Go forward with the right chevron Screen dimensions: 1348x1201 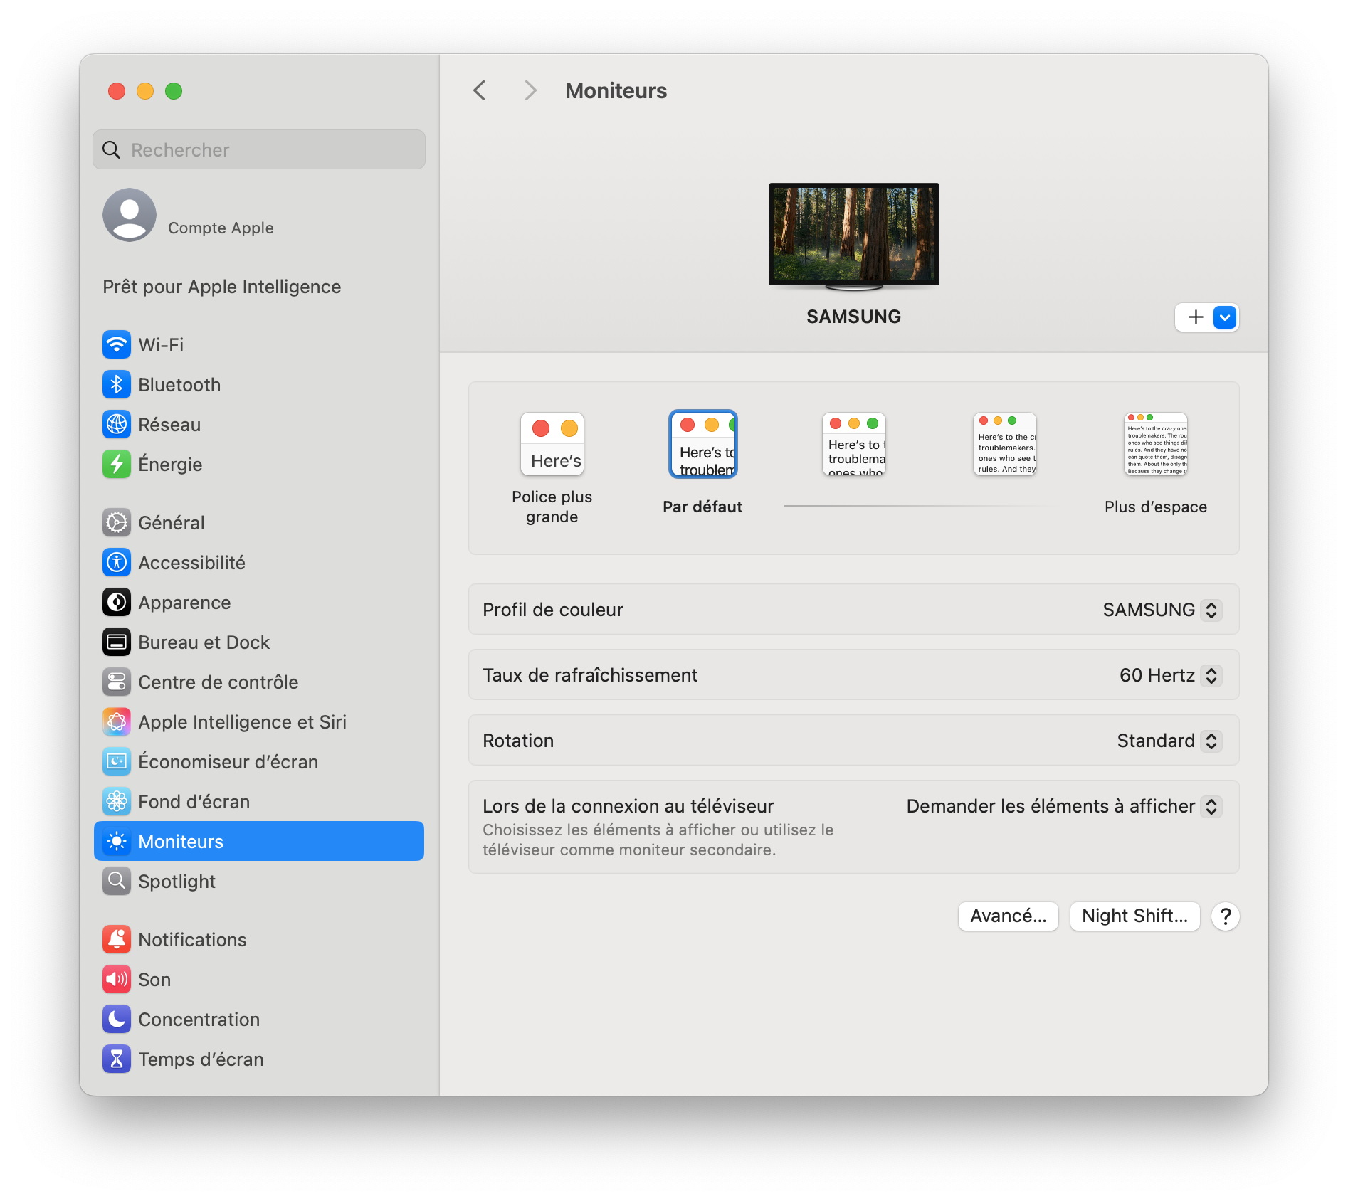coord(530,90)
